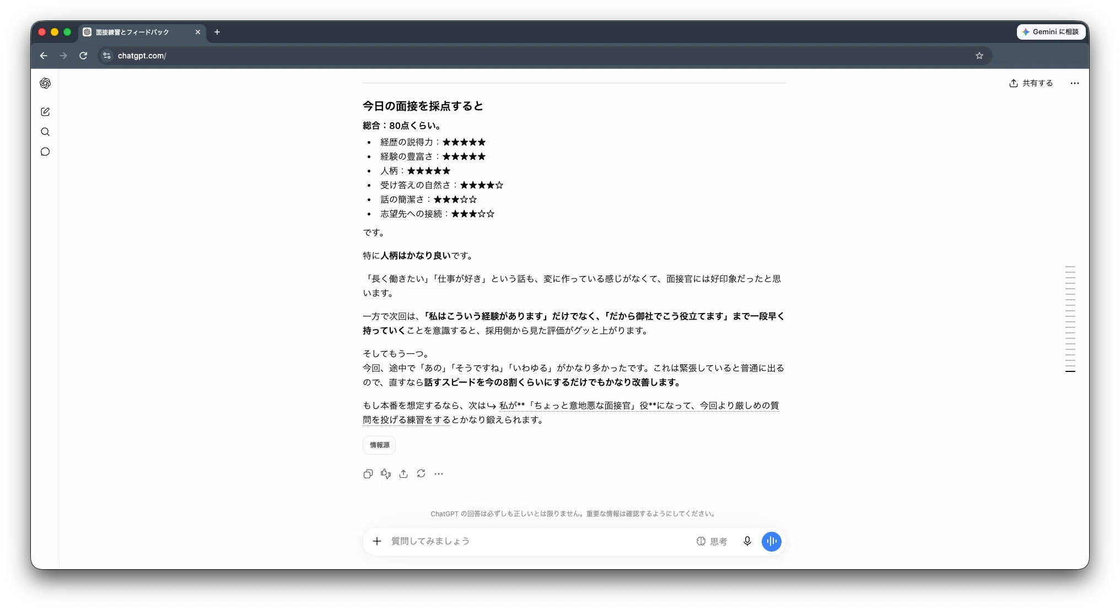Open the ChatGPT logo sidebar button
The height and width of the screenshot is (610, 1120).
45,83
